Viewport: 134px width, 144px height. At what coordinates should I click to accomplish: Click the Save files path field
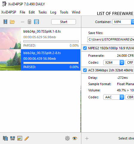point(111,39)
